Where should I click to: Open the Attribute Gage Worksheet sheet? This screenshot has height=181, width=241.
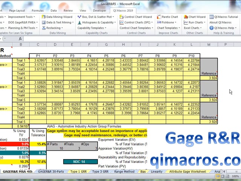188,172
